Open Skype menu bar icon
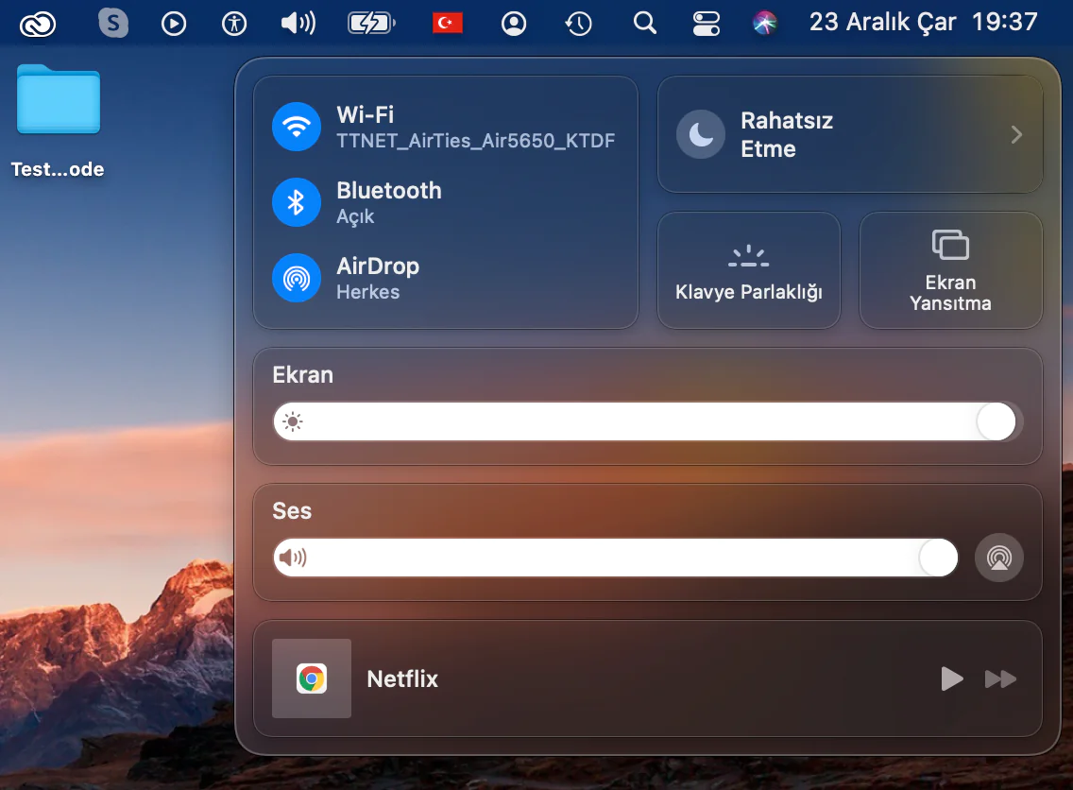 [113, 23]
